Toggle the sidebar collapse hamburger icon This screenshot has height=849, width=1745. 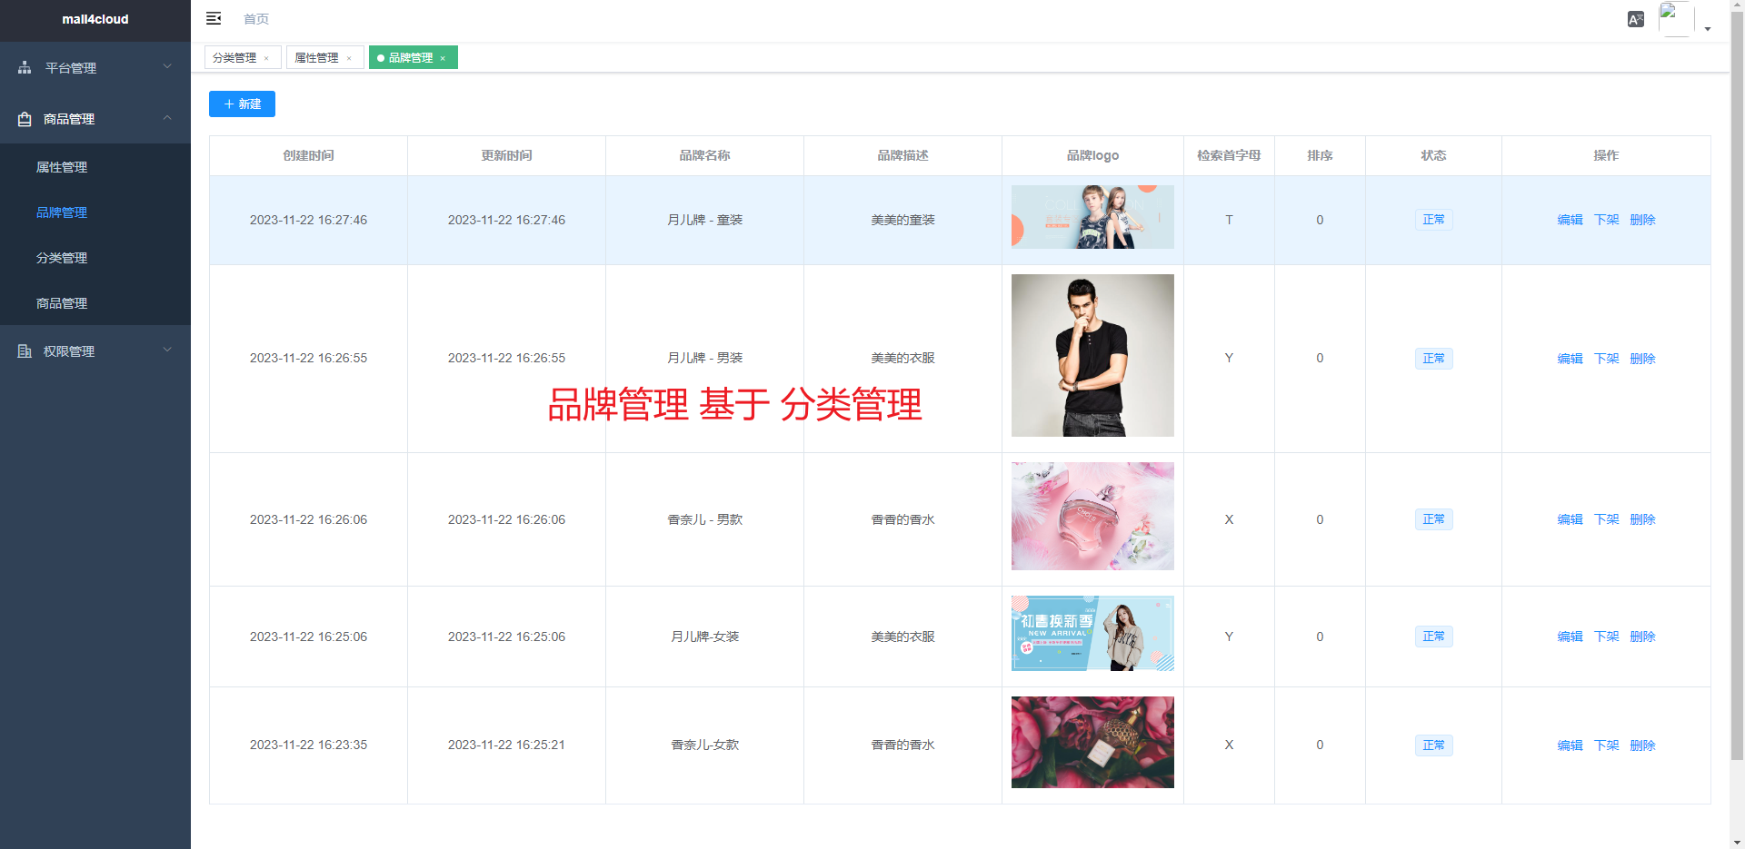[214, 18]
